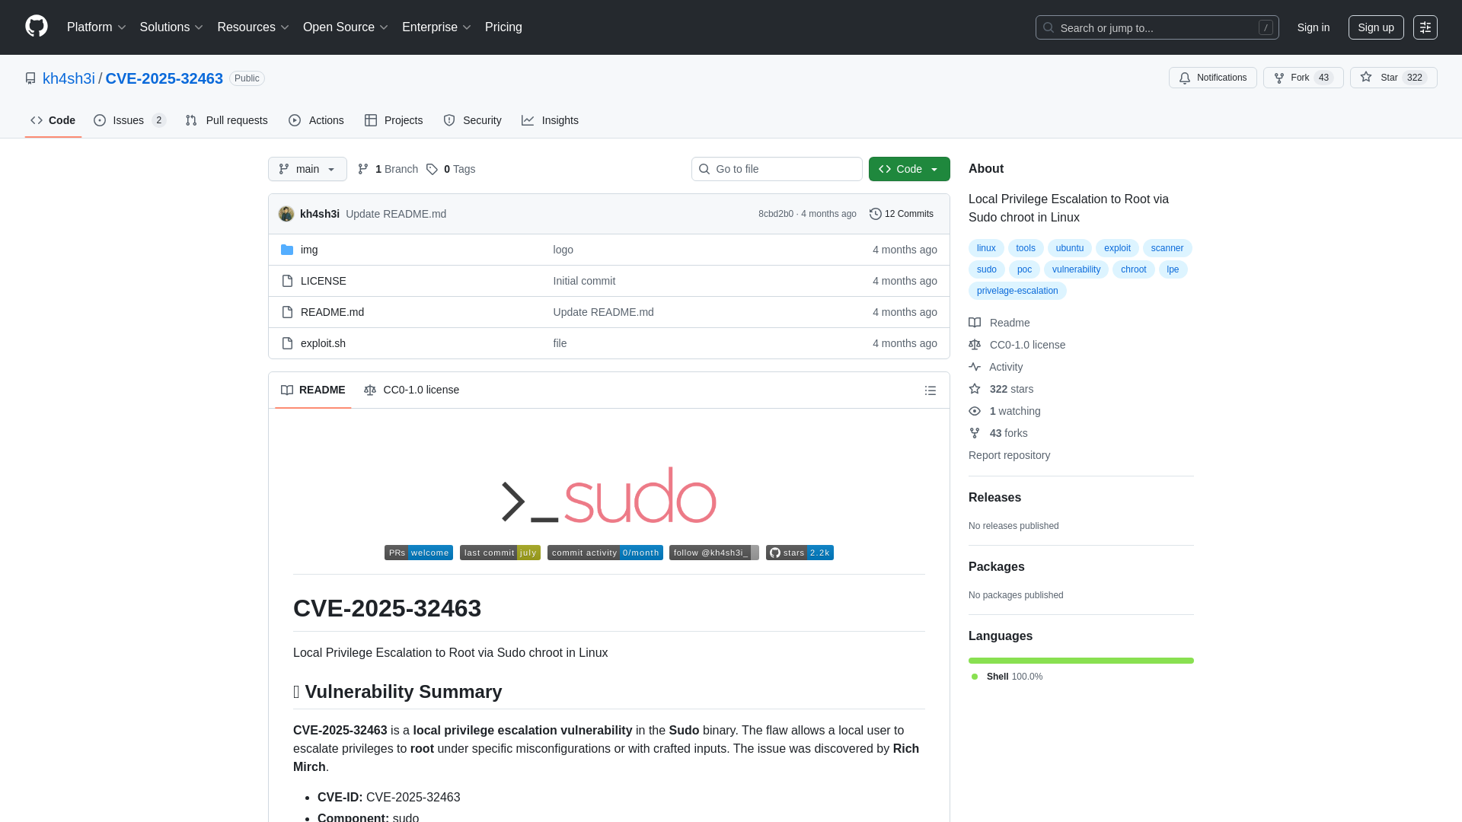Click the img folder icon in the file list
Viewport: 1462px width, 822px height.
pos(288,249)
